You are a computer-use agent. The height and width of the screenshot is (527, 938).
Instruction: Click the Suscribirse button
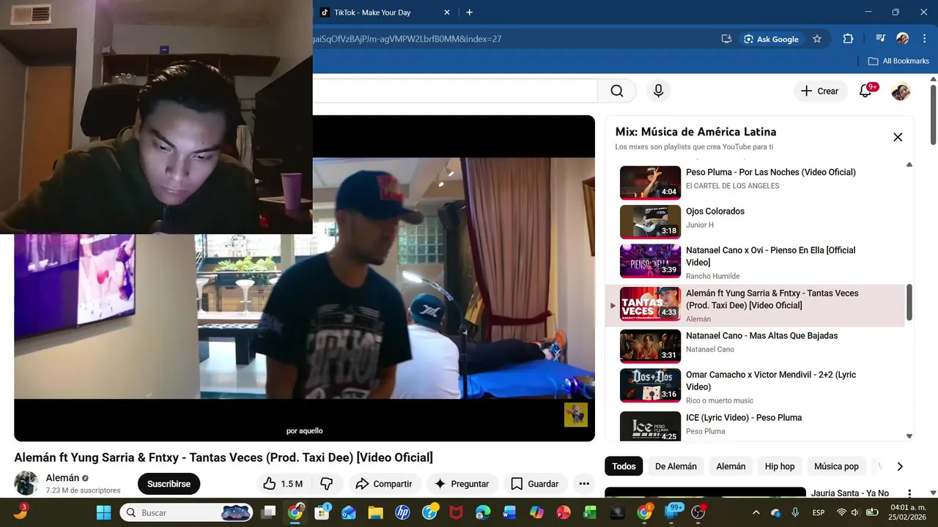[x=169, y=484]
